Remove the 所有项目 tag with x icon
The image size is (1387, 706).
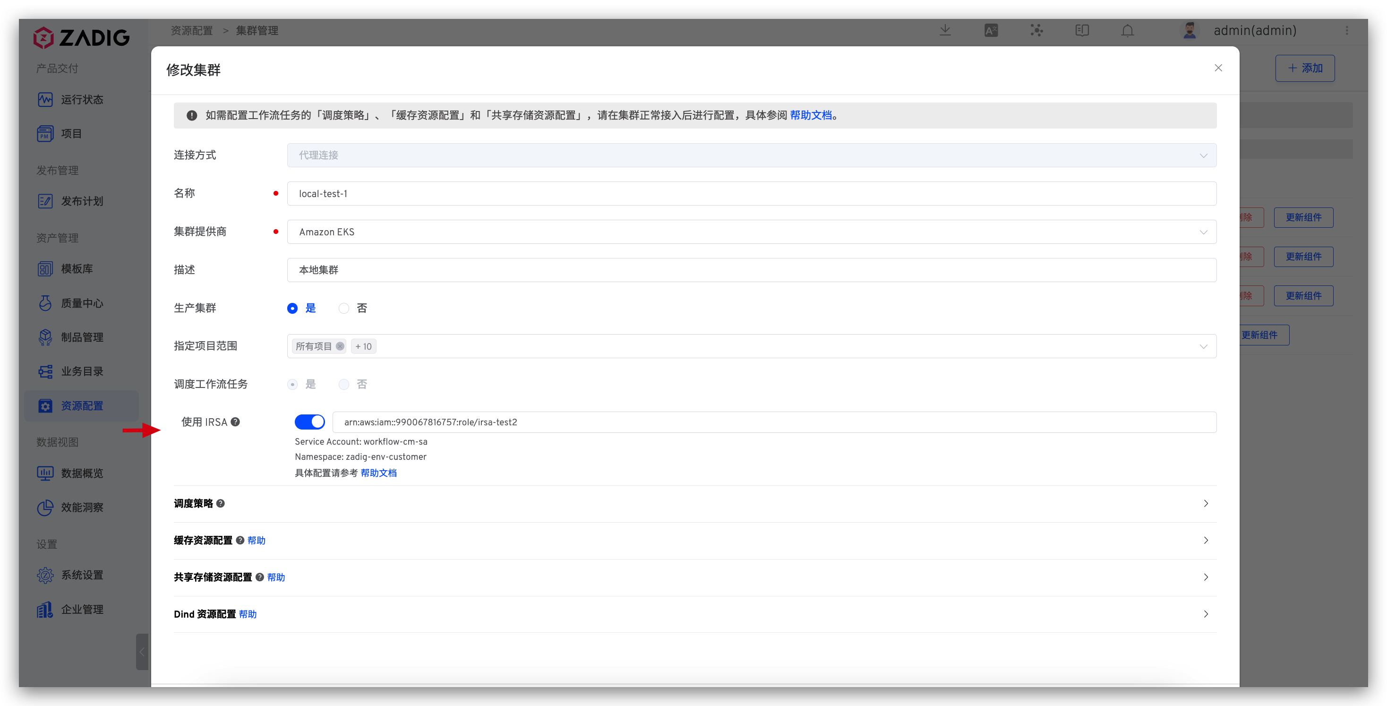(x=340, y=346)
